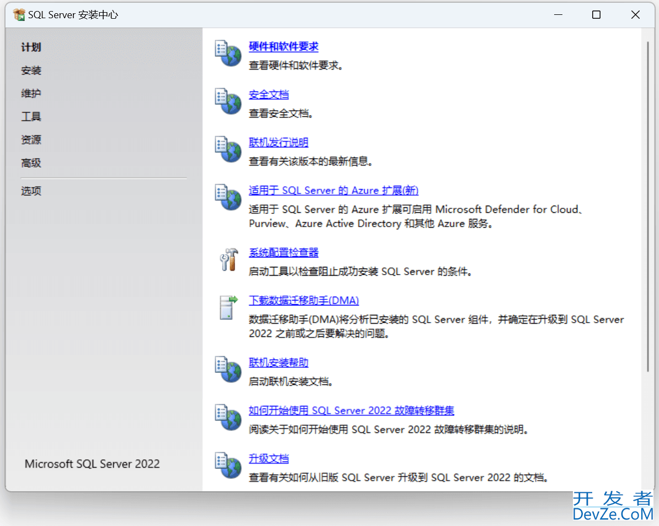Switch to the 维护 page
The height and width of the screenshot is (526, 659).
(x=31, y=93)
